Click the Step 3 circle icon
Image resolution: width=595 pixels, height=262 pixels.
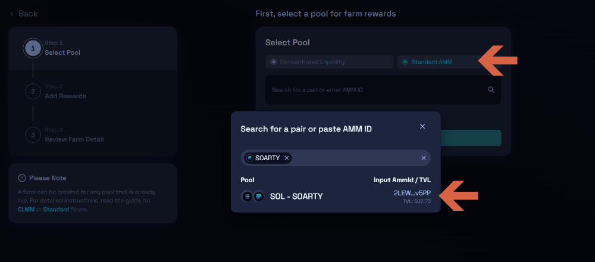33,135
